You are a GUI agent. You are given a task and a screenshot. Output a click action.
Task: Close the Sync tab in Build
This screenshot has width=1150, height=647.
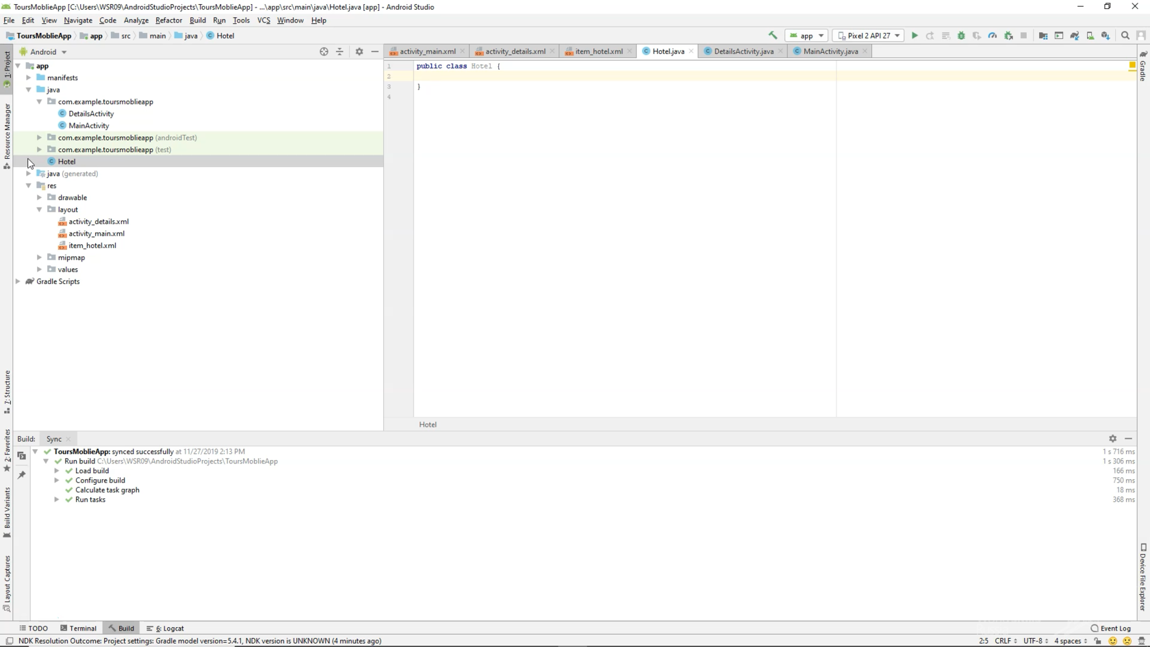coord(68,439)
